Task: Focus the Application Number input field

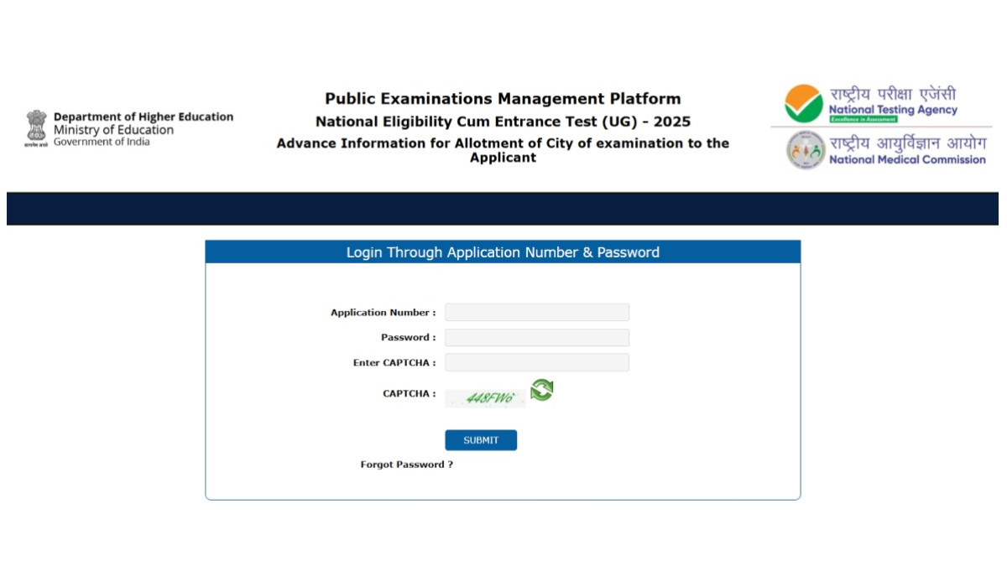Action: coord(536,313)
